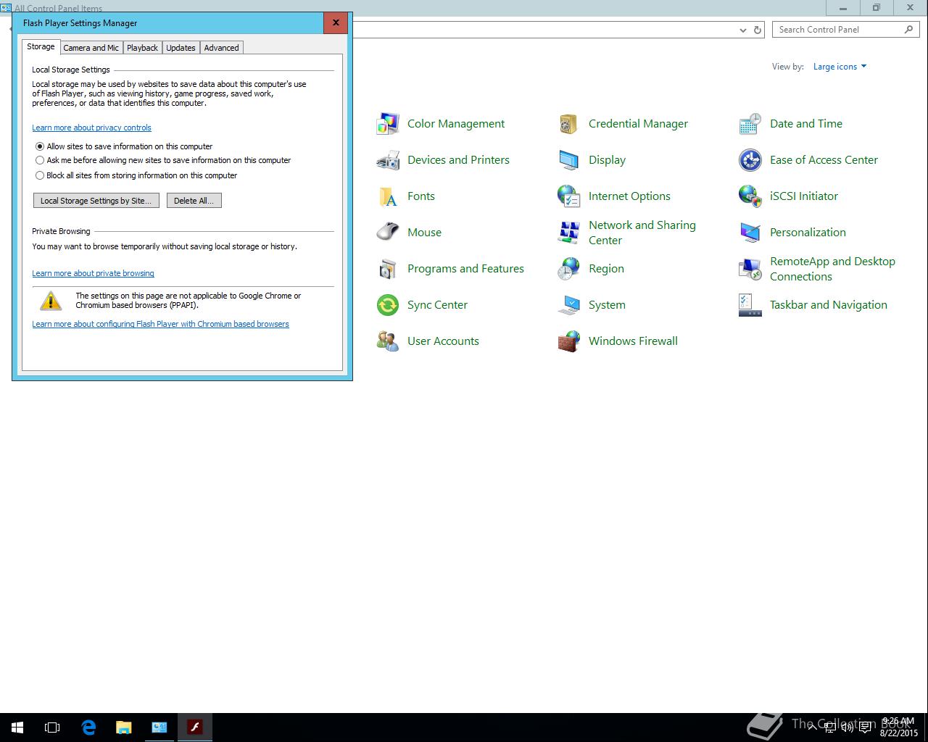Screen dimensions: 928x742
Task: Open the Fonts icon
Action: [x=388, y=196]
